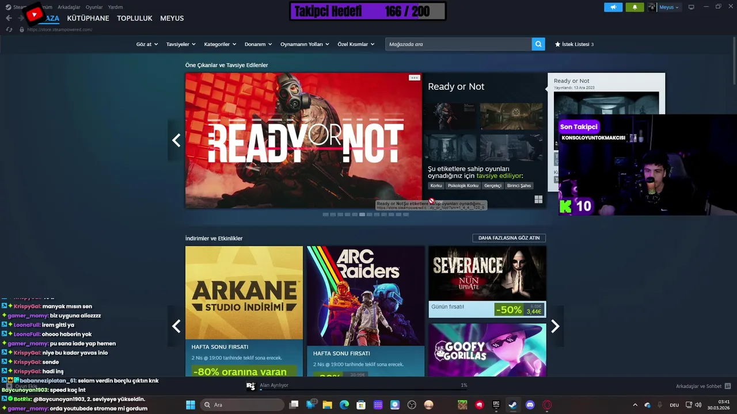This screenshot has height=414, width=737.
Task: Open Discord from the taskbar
Action: (x=530, y=405)
